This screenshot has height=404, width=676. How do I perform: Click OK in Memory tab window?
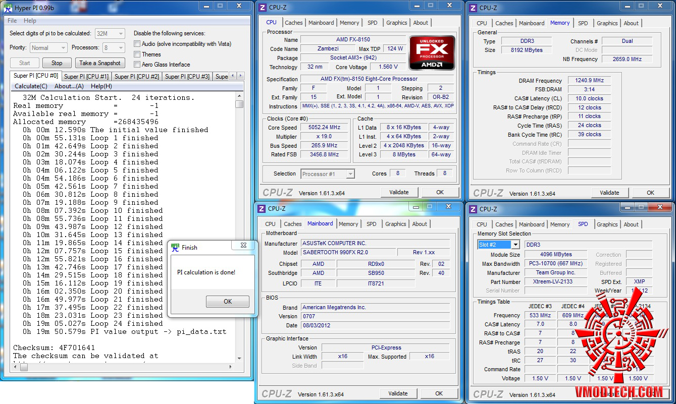point(651,193)
